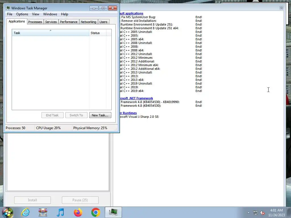The height and width of the screenshot is (218, 291).
Task: Open the Windows menu
Action: (x=50, y=14)
